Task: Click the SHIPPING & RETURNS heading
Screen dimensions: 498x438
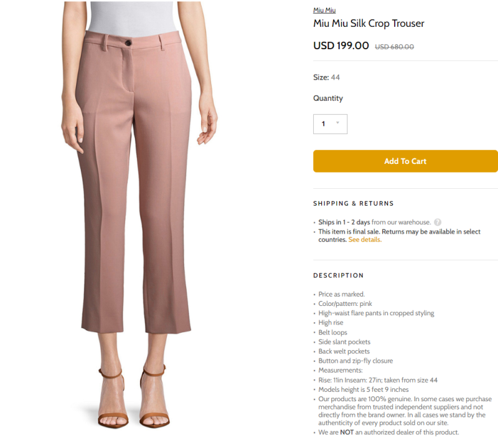Action: pos(354,204)
